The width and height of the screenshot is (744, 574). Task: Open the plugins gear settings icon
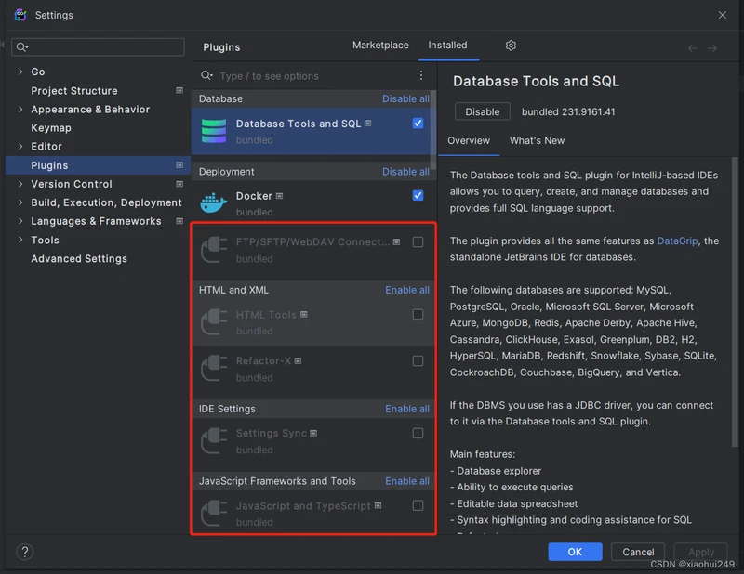click(511, 46)
